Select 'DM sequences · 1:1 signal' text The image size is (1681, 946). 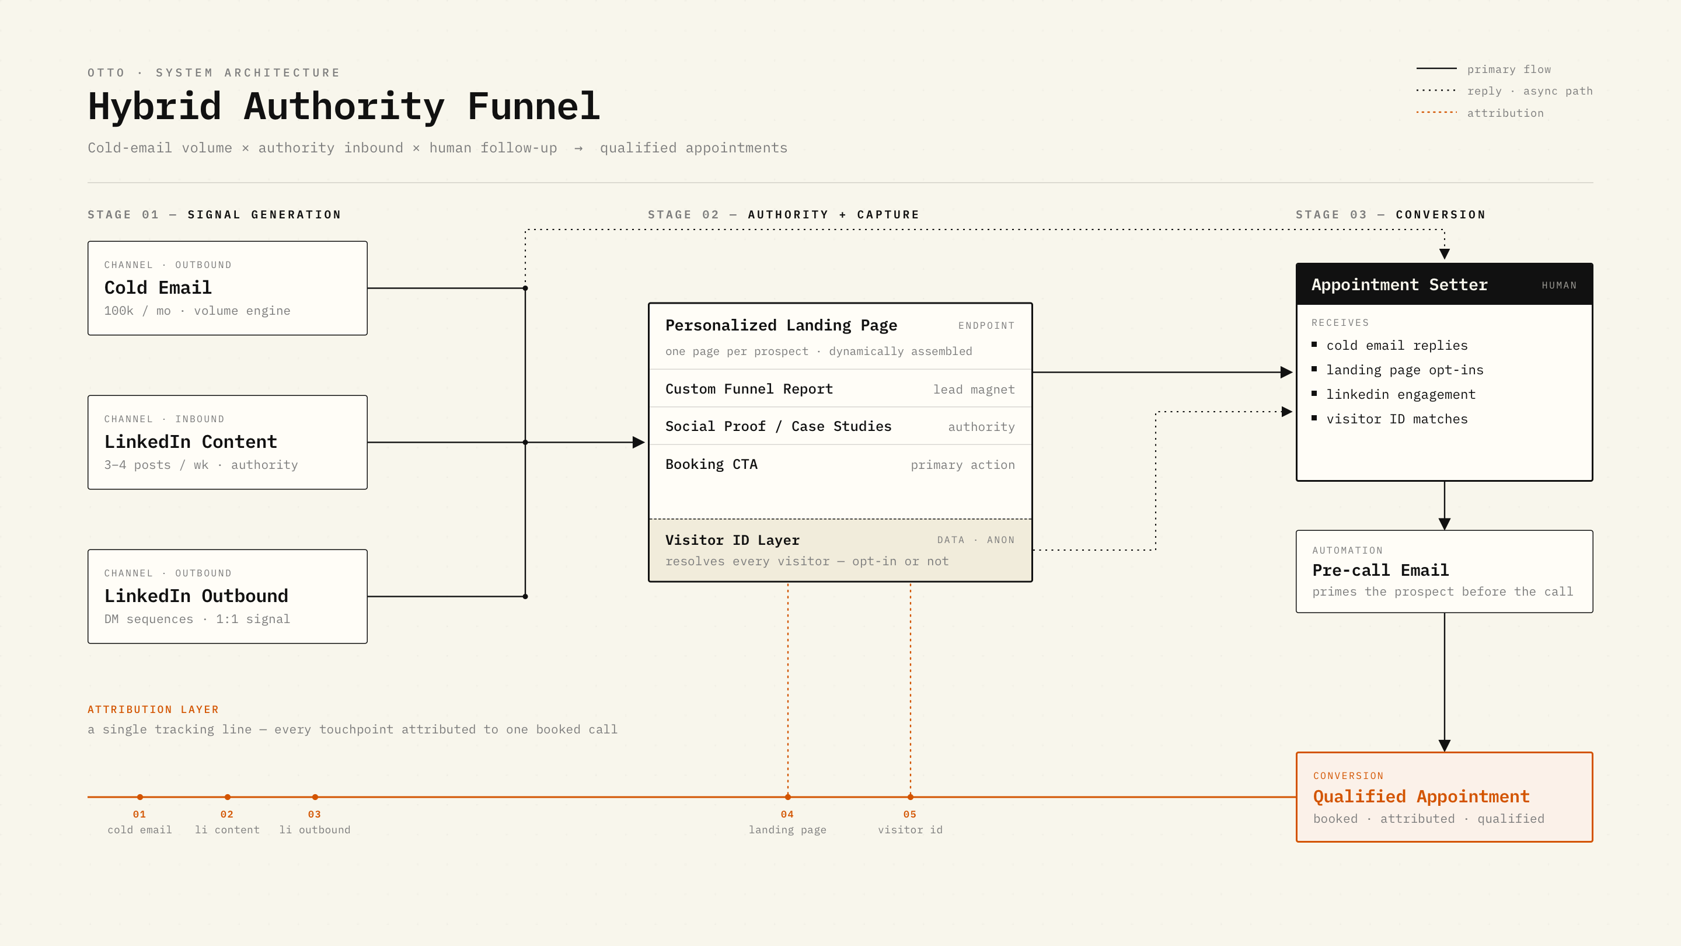click(197, 619)
